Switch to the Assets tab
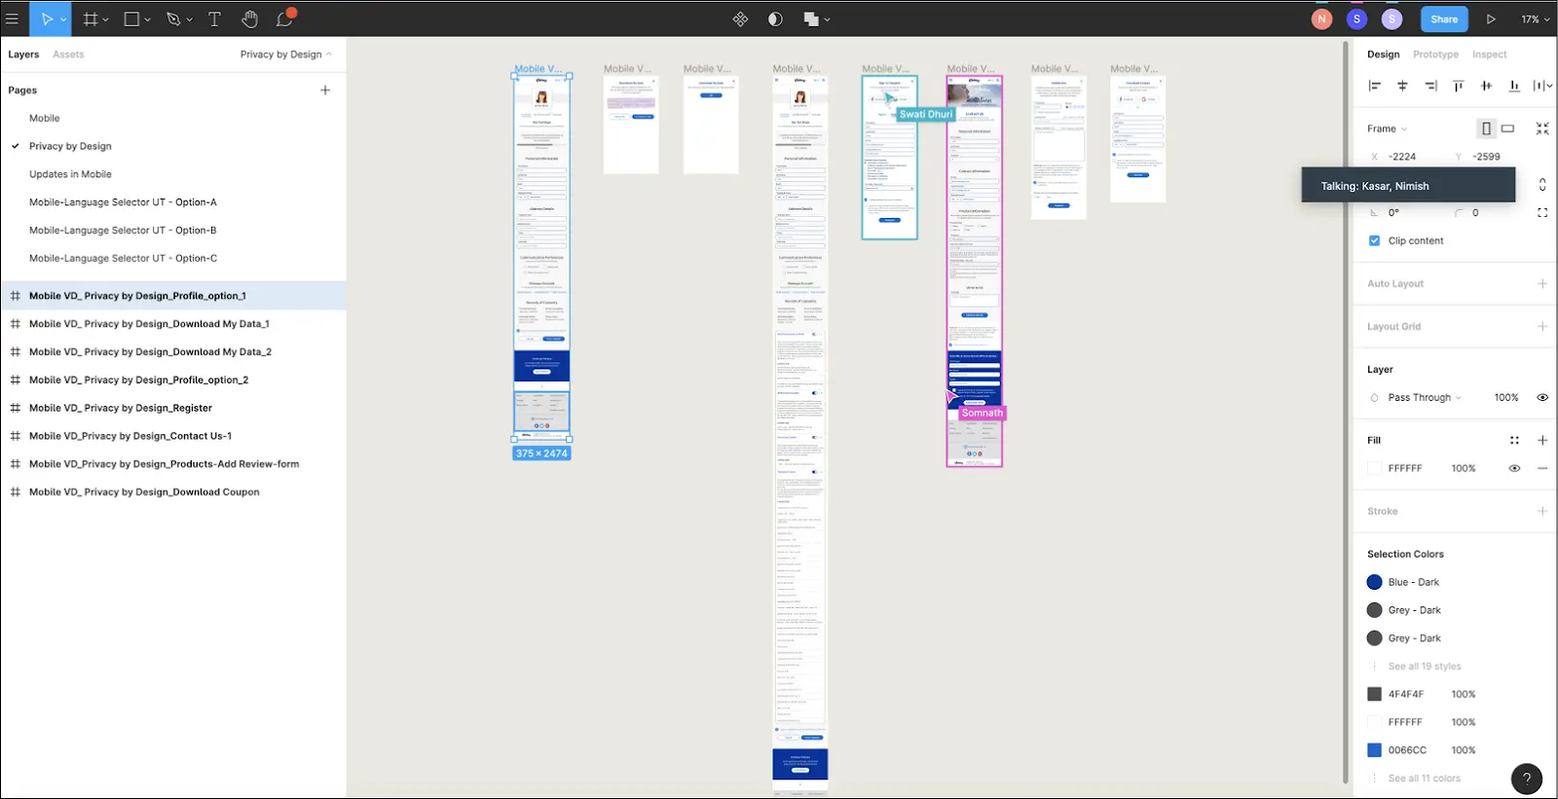 tap(68, 54)
